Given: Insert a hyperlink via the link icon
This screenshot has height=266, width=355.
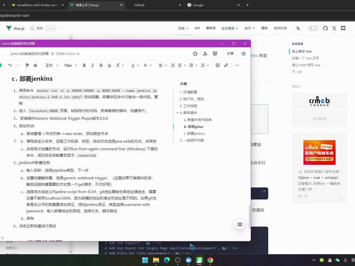Looking at the screenshot, I should [x=226, y=65].
